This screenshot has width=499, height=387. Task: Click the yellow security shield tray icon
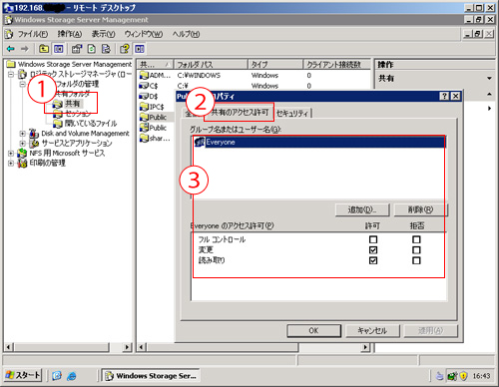pos(463,376)
